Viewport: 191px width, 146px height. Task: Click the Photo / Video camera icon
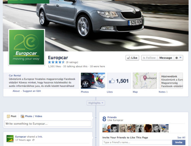pyautogui.click(x=23, y=116)
